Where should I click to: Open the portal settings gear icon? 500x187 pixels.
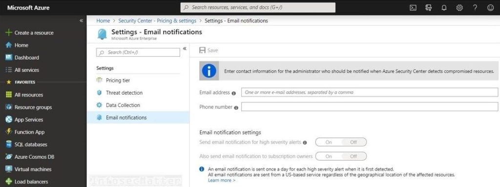pyautogui.click(x=459, y=8)
